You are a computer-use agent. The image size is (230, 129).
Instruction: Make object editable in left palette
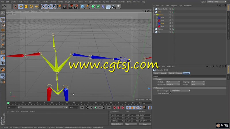point(3,13)
